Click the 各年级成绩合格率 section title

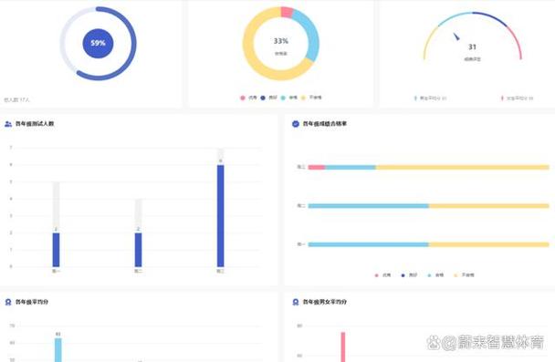(325, 124)
